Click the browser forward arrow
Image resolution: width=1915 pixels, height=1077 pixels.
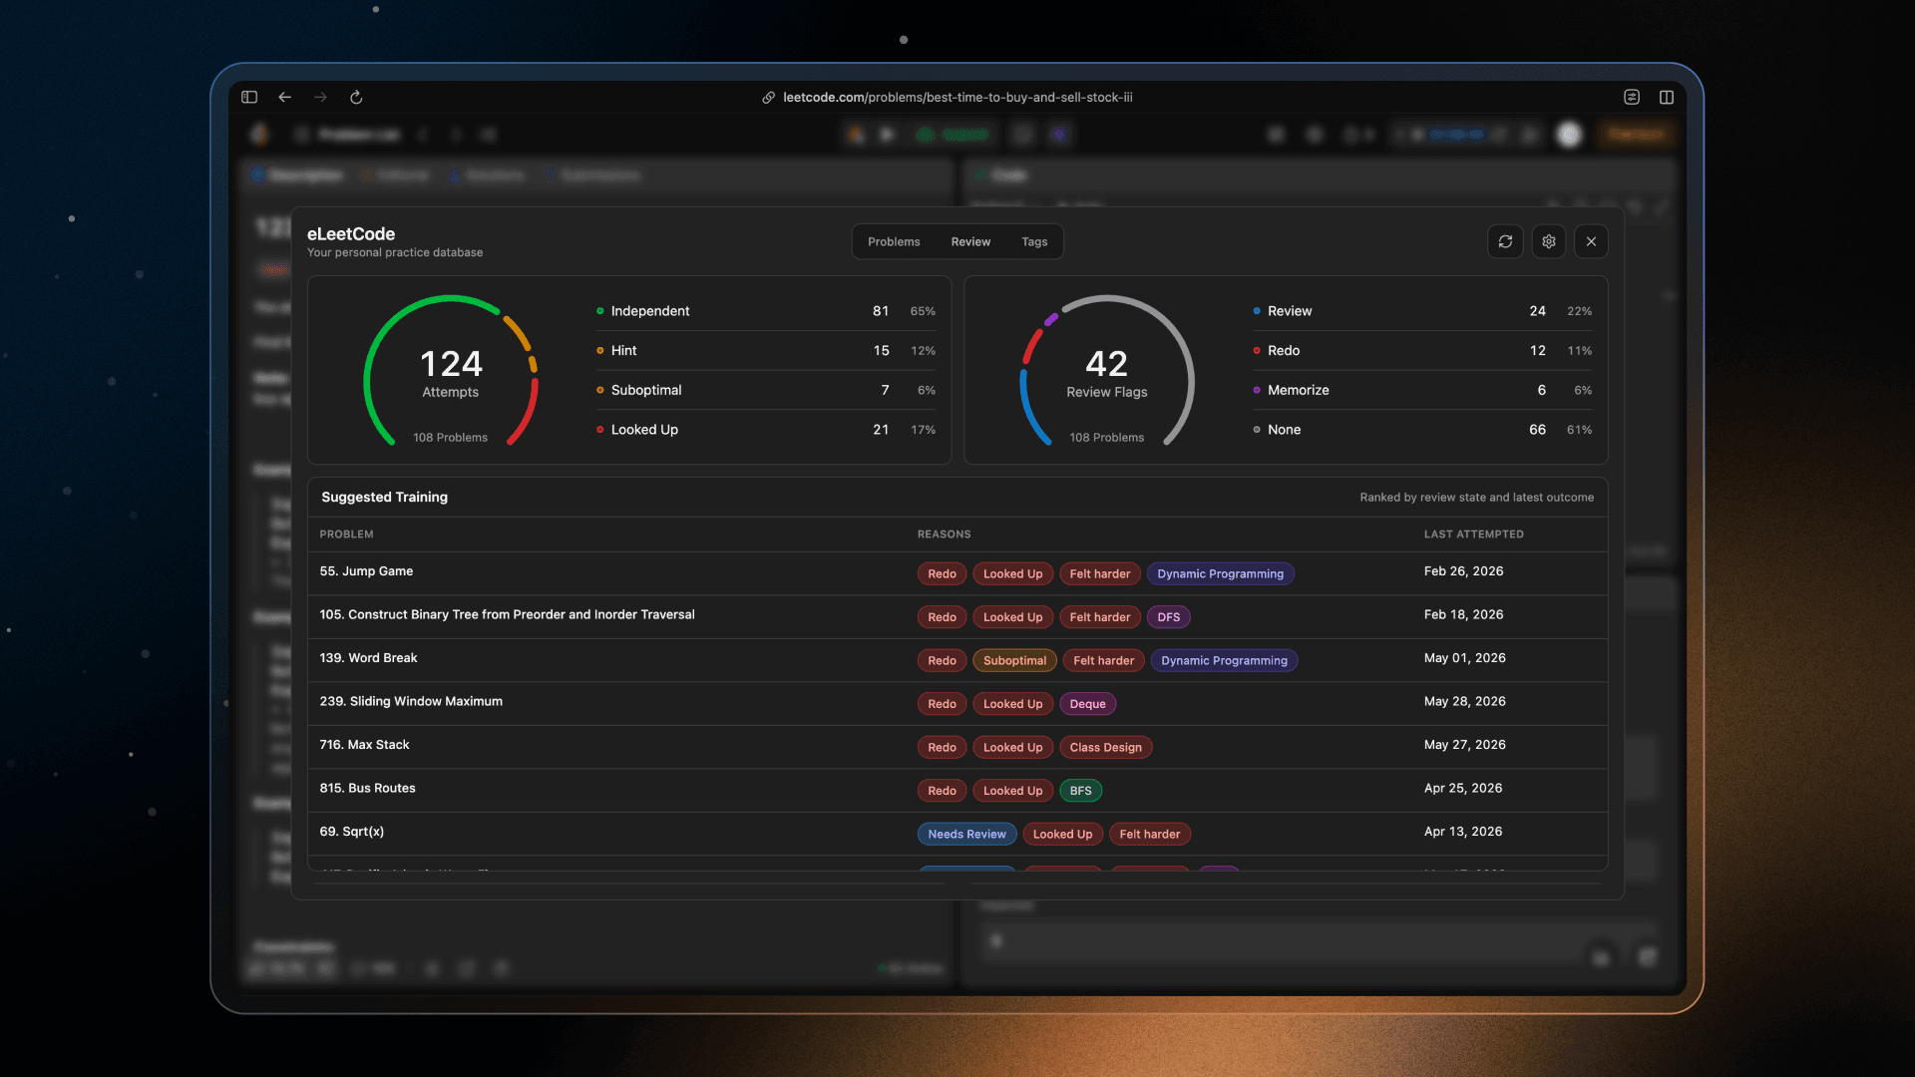pyautogui.click(x=320, y=97)
